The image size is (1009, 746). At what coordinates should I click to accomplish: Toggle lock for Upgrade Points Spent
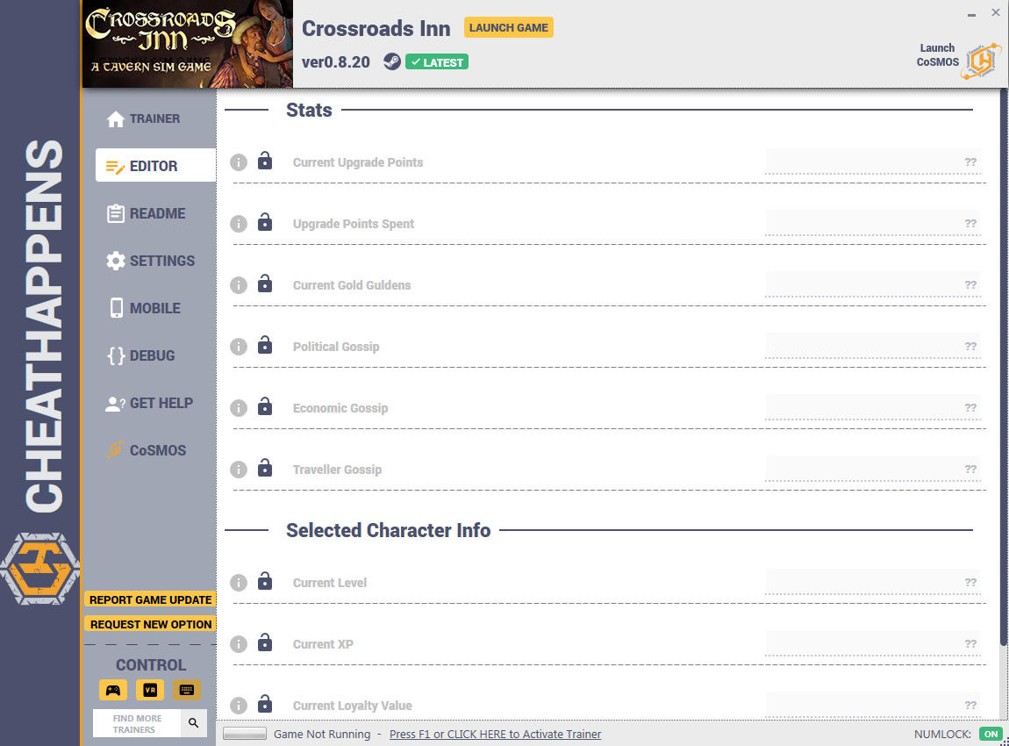click(264, 222)
